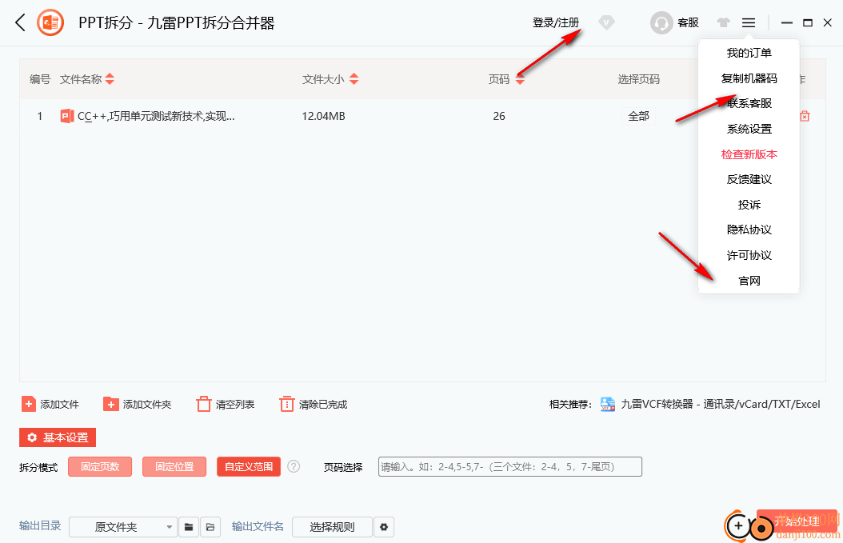The height and width of the screenshot is (543, 843).
Task: Click the 客服 label
Action: (688, 22)
